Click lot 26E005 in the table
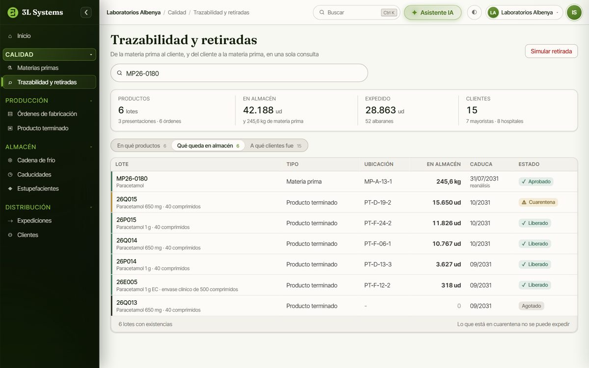Screen dimensions: 589x368 tap(127, 282)
